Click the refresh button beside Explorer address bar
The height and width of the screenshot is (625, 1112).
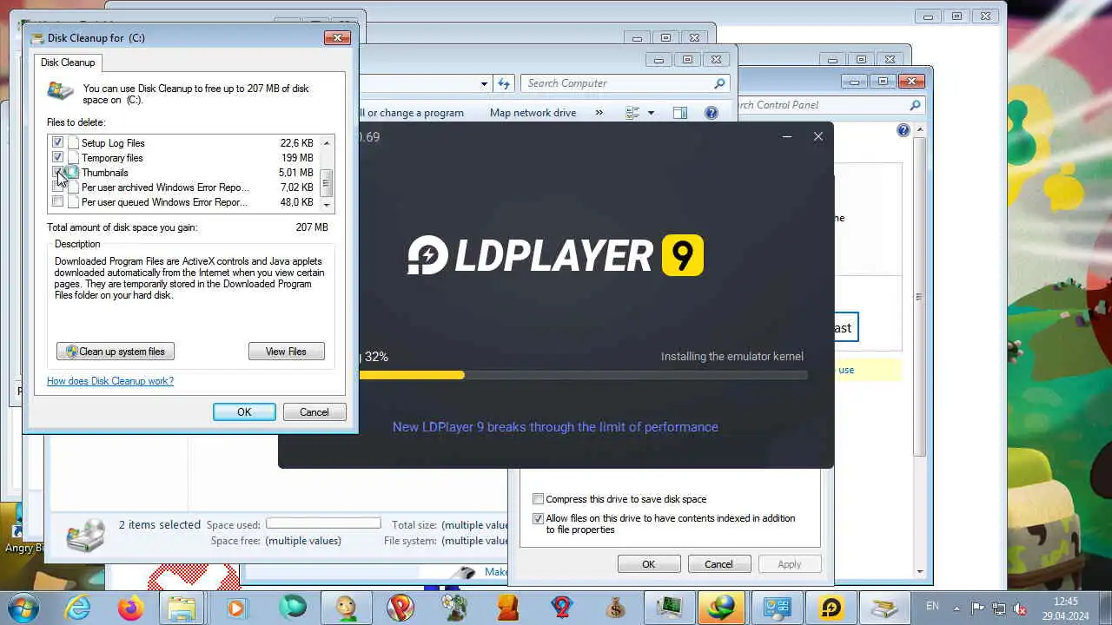click(504, 83)
